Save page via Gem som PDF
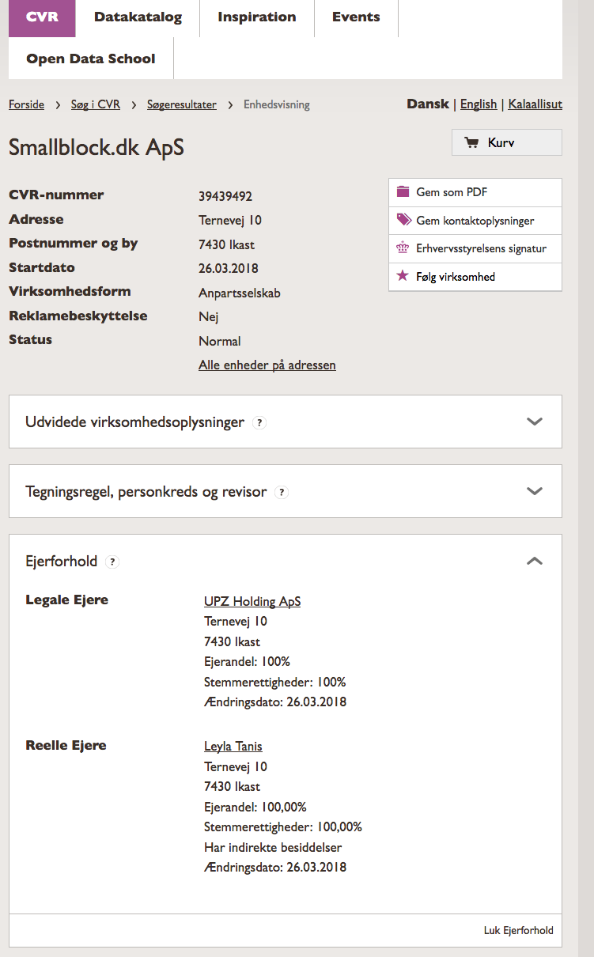Image resolution: width=594 pixels, height=957 pixels. [475, 192]
